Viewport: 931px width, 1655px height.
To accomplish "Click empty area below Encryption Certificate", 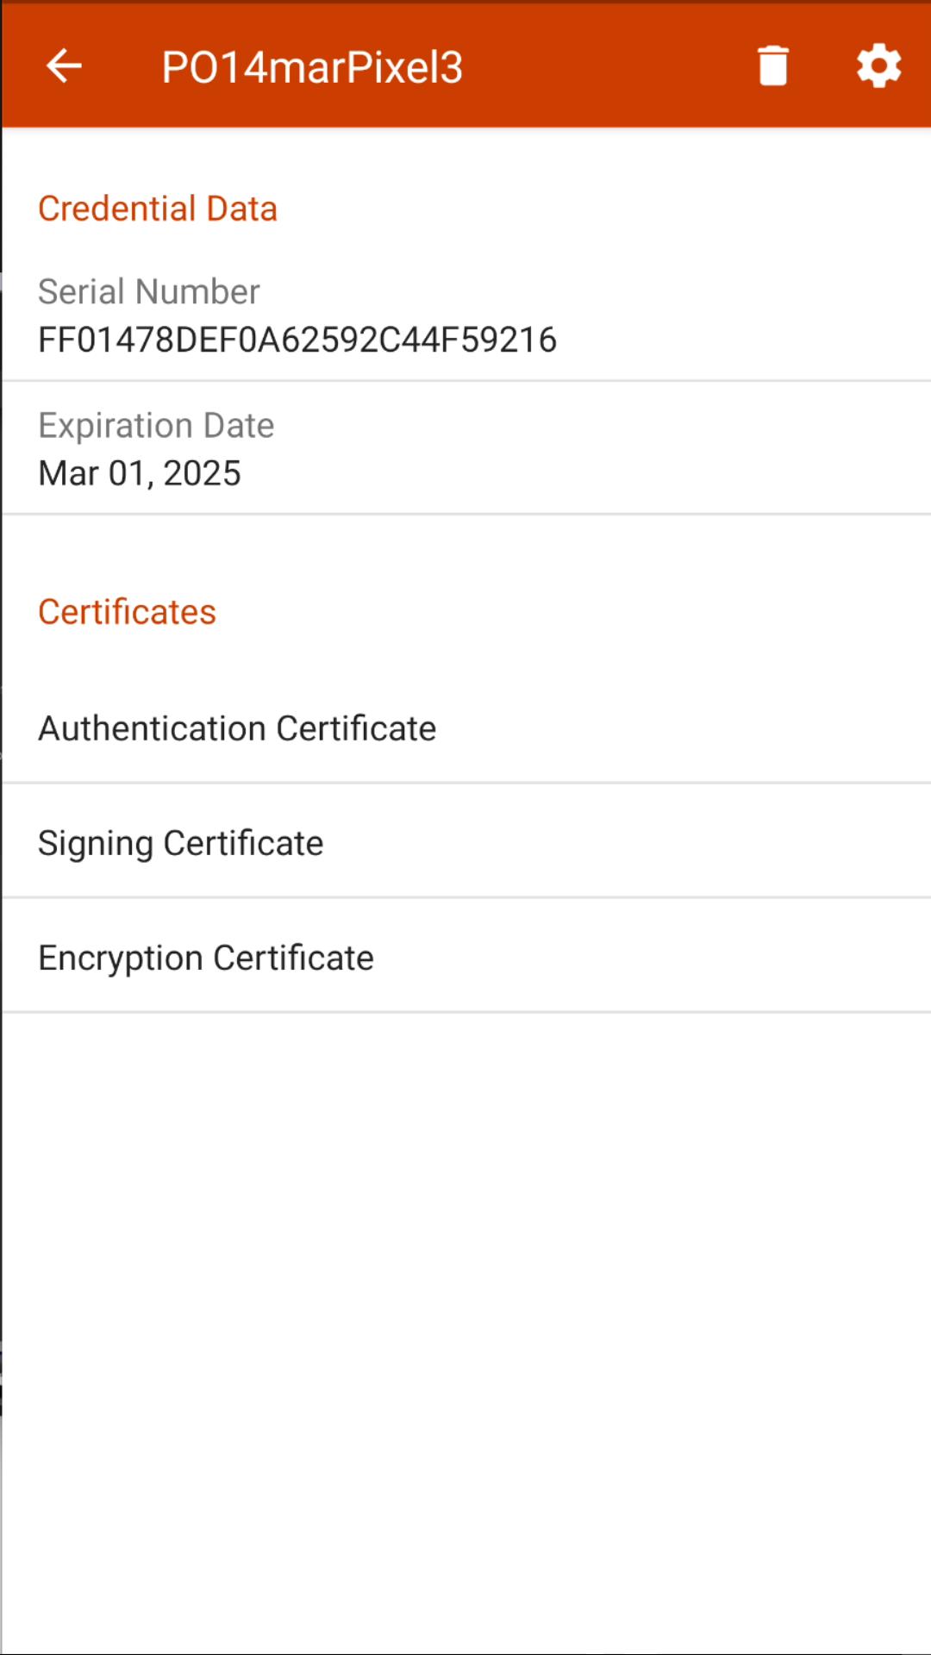I will click(465, 1332).
